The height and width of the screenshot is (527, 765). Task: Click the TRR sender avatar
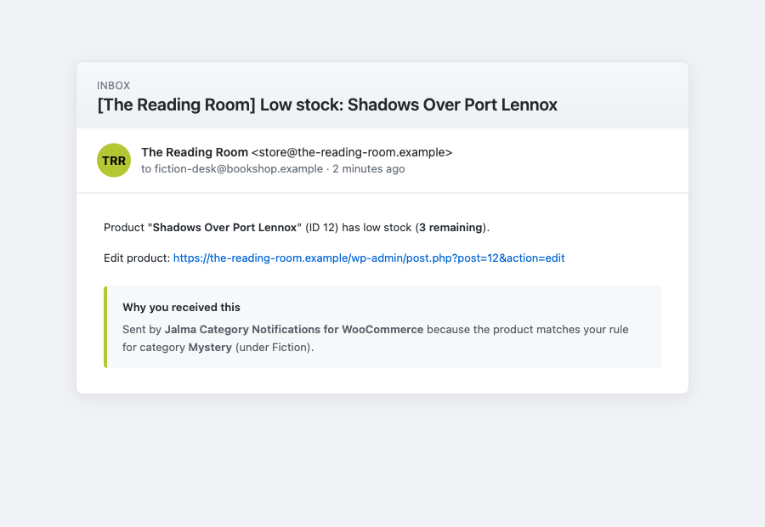(114, 160)
